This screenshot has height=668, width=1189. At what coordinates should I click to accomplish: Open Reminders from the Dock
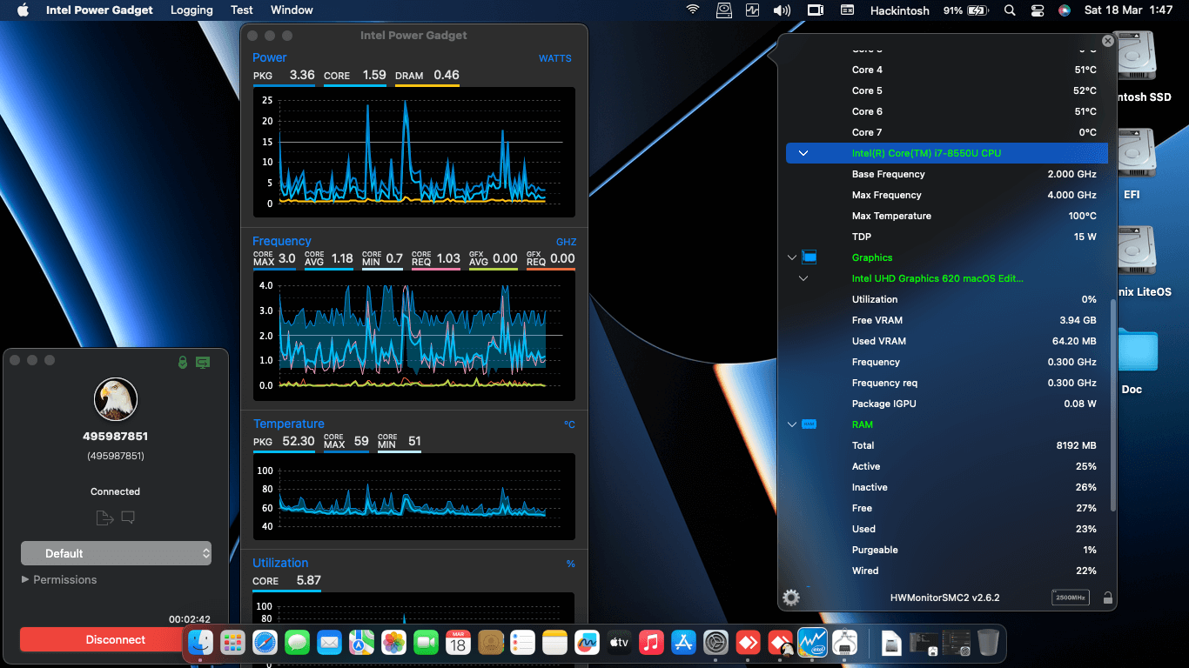(x=522, y=643)
